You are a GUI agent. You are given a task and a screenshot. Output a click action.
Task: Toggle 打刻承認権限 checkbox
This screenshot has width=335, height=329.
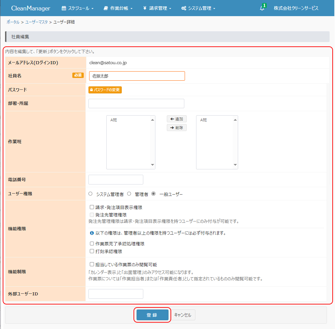pyautogui.click(x=92, y=251)
